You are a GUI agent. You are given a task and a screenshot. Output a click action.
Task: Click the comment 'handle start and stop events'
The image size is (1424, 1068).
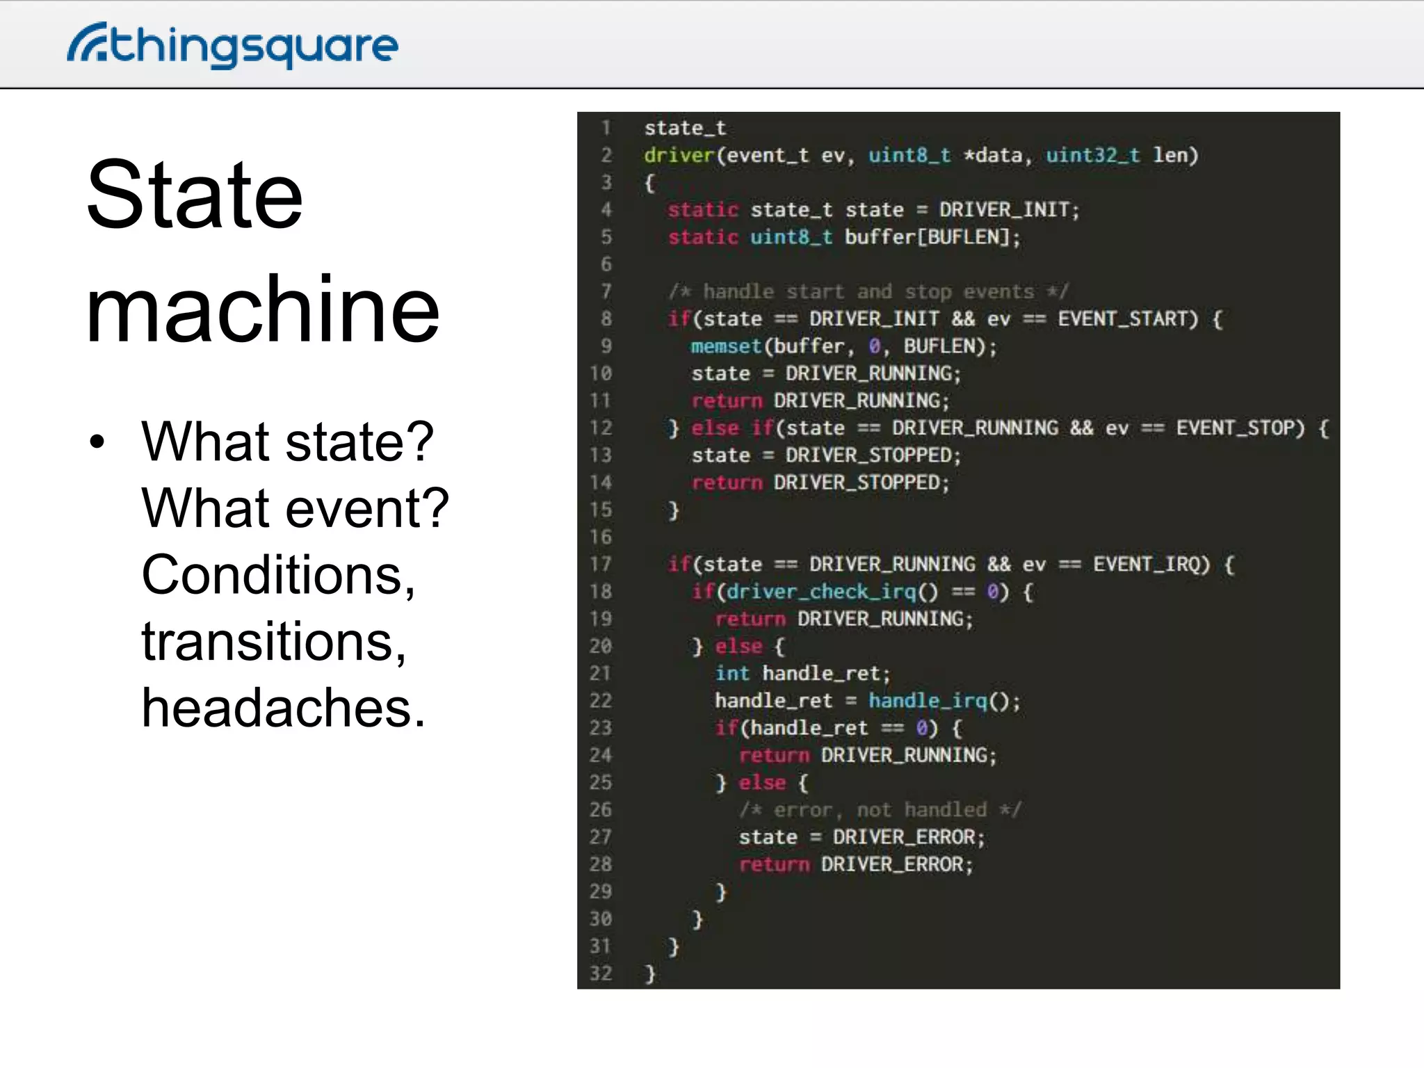click(x=868, y=291)
